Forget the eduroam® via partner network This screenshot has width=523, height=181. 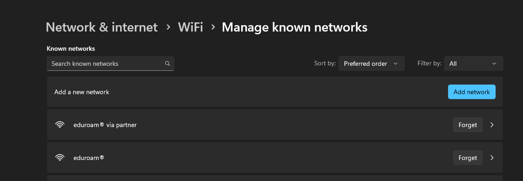pyautogui.click(x=468, y=125)
